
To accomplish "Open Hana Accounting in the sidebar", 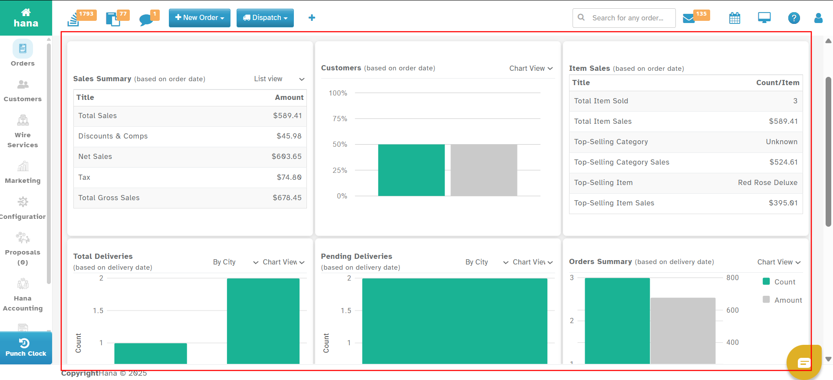I will 23,295.
